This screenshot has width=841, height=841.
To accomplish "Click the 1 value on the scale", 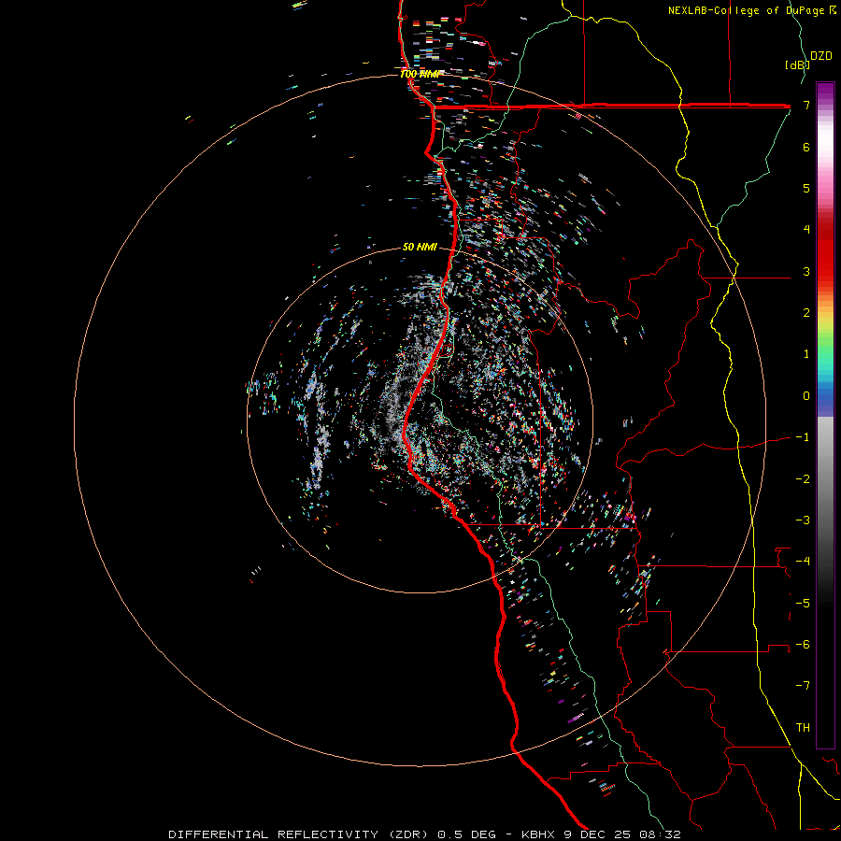I will point(806,354).
